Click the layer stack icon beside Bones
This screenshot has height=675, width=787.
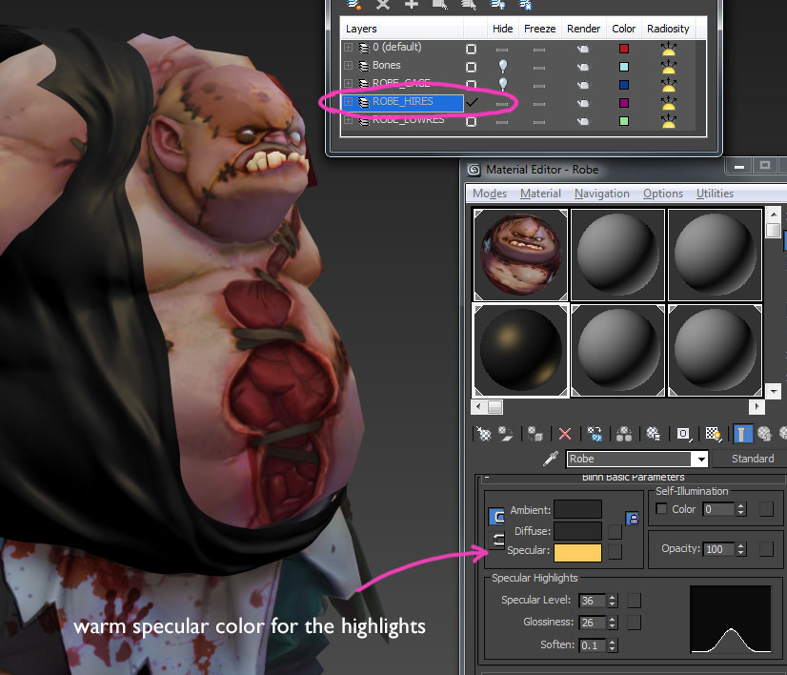coord(363,66)
